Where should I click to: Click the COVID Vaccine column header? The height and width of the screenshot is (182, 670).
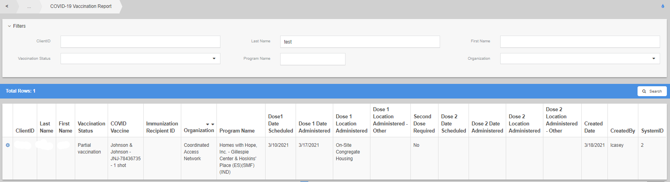click(x=120, y=127)
